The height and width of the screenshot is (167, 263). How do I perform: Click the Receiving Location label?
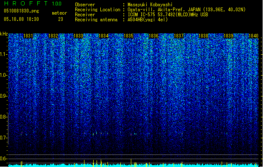pos(97,10)
